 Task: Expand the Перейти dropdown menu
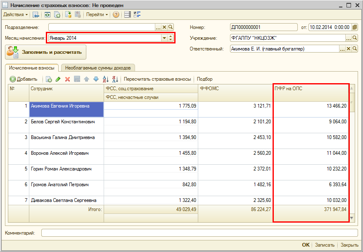(97, 14)
